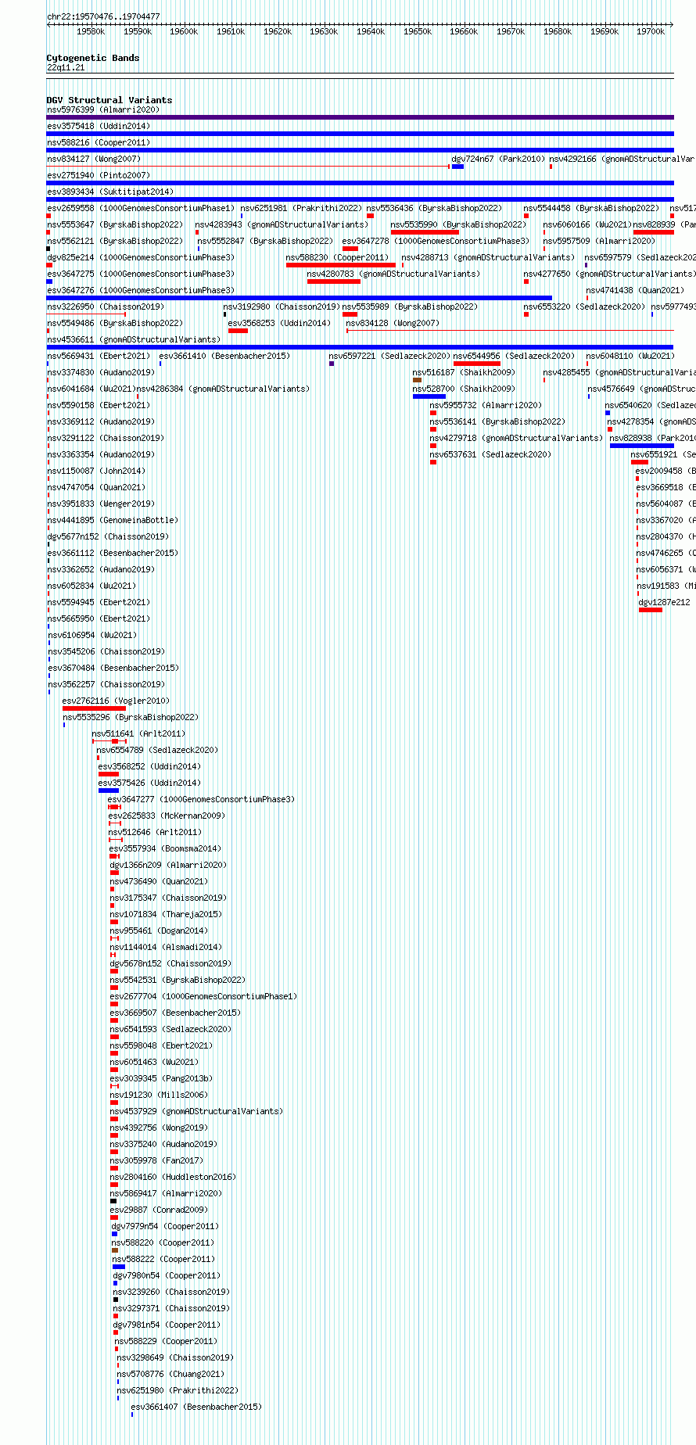Open nsv6060166 (Wu2021) variant
The width and height of the screenshot is (696, 1445).
click(587, 224)
